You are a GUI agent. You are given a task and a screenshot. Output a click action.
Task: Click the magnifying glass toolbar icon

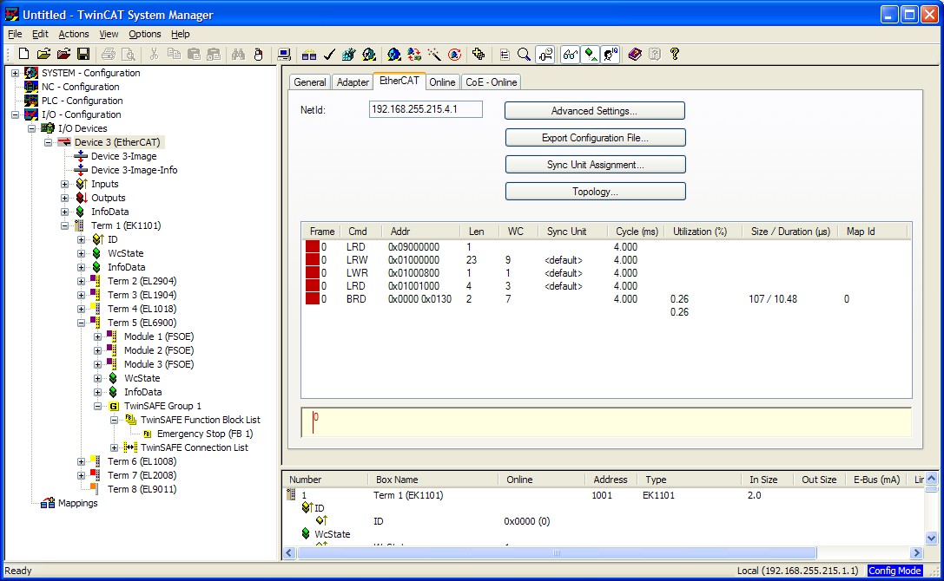pos(524,54)
